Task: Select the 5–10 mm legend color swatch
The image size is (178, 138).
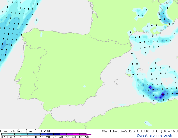Action: [x=31, y=134]
